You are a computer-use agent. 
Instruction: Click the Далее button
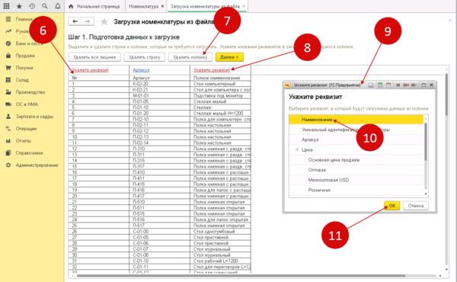pyautogui.click(x=229, y=57)
